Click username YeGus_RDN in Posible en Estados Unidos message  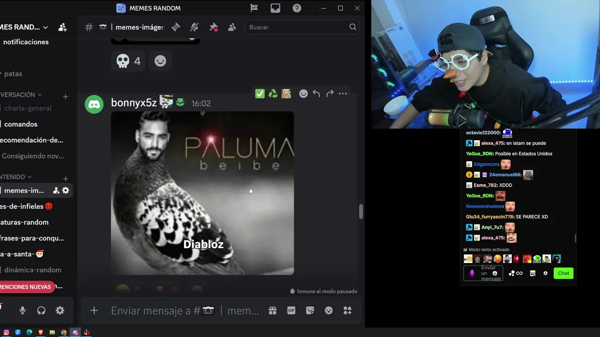480,154
